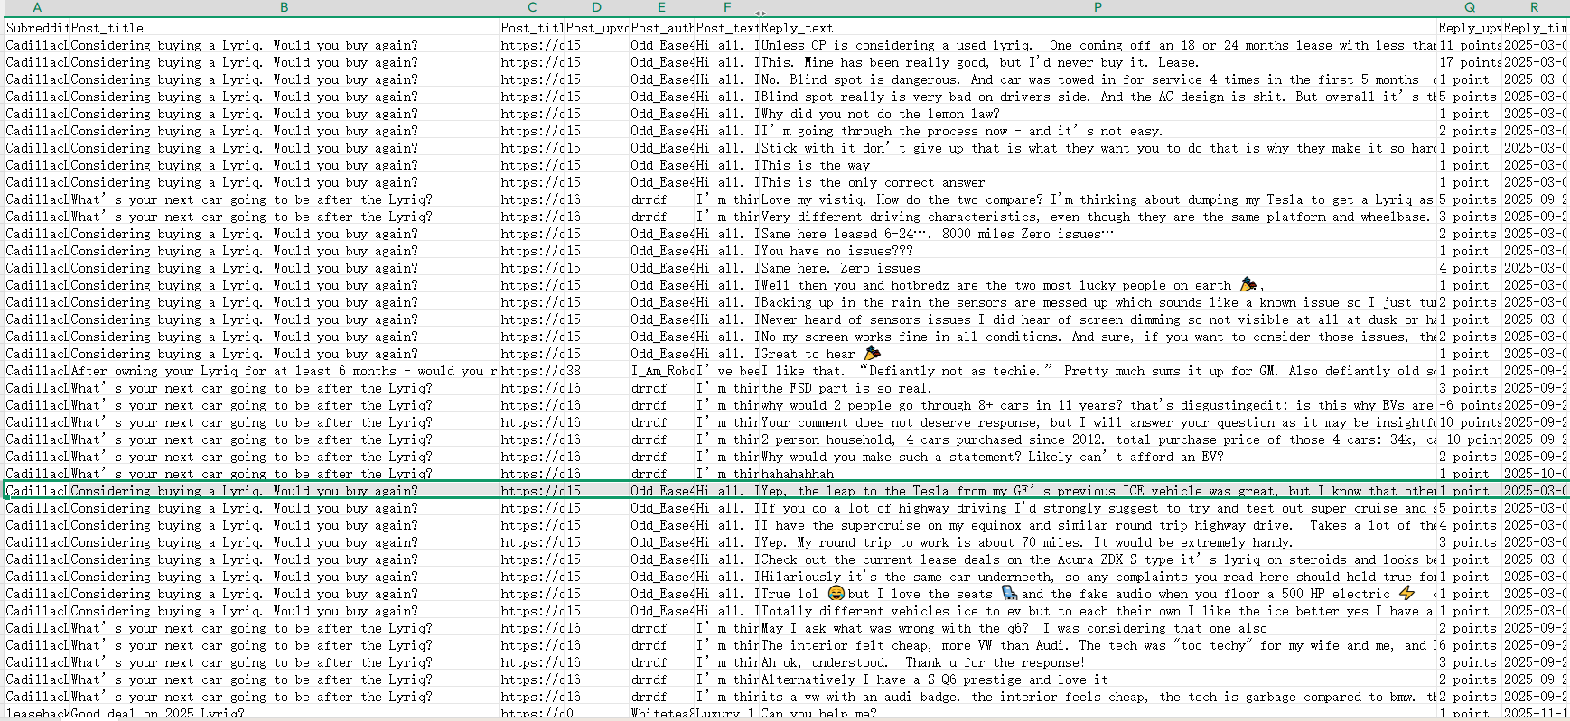1570x721 pixels.
Task: Click the laughing emoji after 'True lol'
Action: click(x=836, y=594)
